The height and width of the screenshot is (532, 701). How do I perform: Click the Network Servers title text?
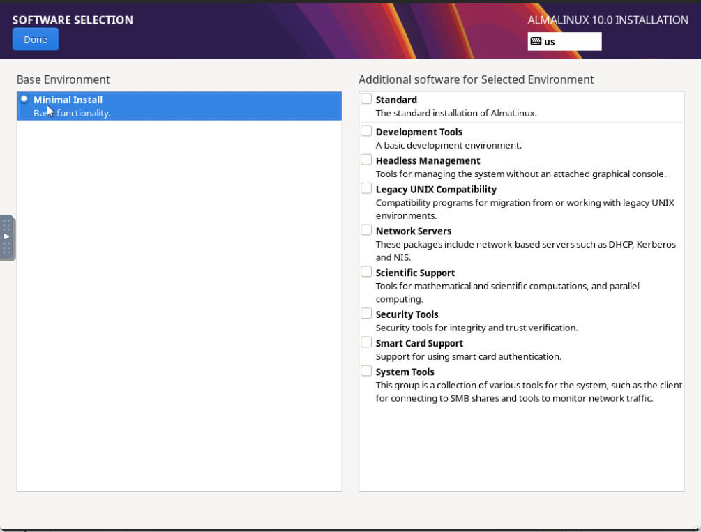[414, 231]
